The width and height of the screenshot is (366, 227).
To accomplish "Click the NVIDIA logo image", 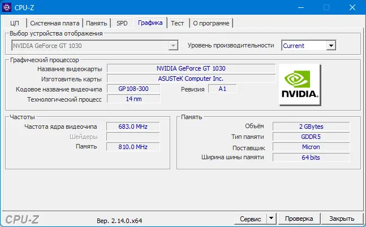I will [300, 85].
